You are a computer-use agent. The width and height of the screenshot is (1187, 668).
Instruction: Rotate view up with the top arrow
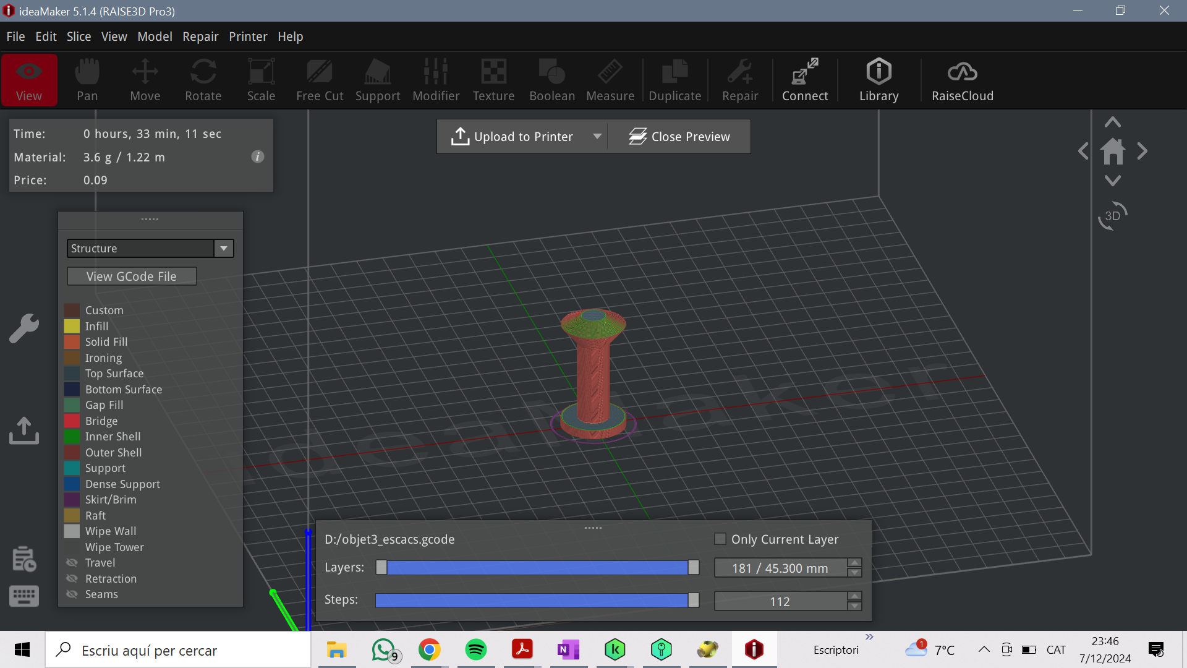pos(1113,122)
